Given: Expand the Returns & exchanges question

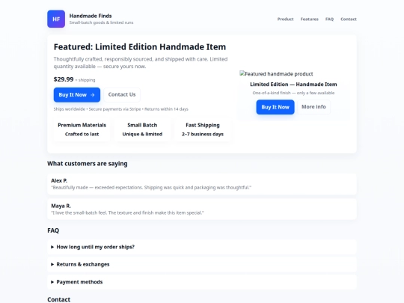Looking at the screenshot, I should [202, 264].
